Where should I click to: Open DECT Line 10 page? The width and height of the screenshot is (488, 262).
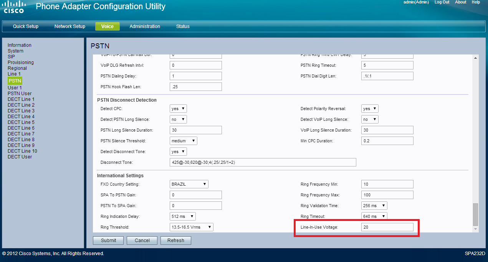coord(22,151)
